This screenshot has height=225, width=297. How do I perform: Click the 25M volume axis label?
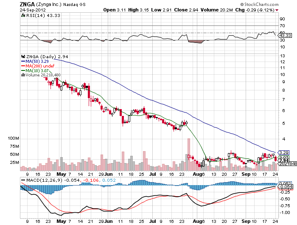click(14, 163)
